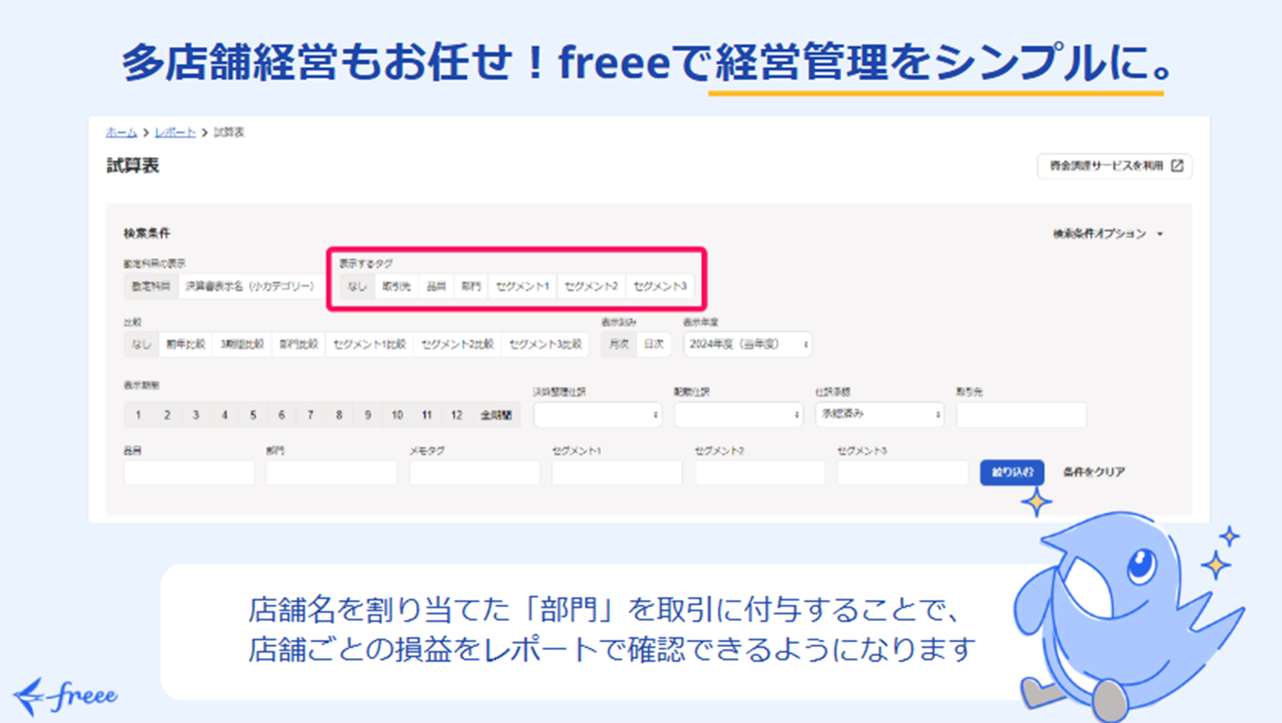The width and height of the screenshot is (1282, 723).
Task: Select the 3期間比較 comparison option
Action: coord(242,344)
